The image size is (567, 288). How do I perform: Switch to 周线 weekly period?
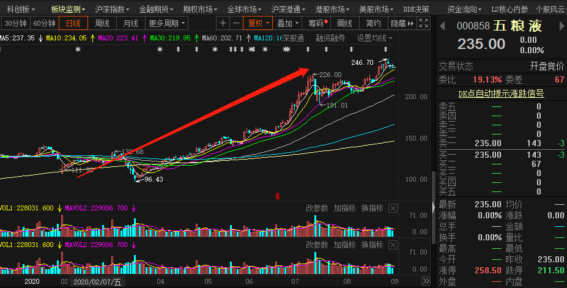coord(102,23)
